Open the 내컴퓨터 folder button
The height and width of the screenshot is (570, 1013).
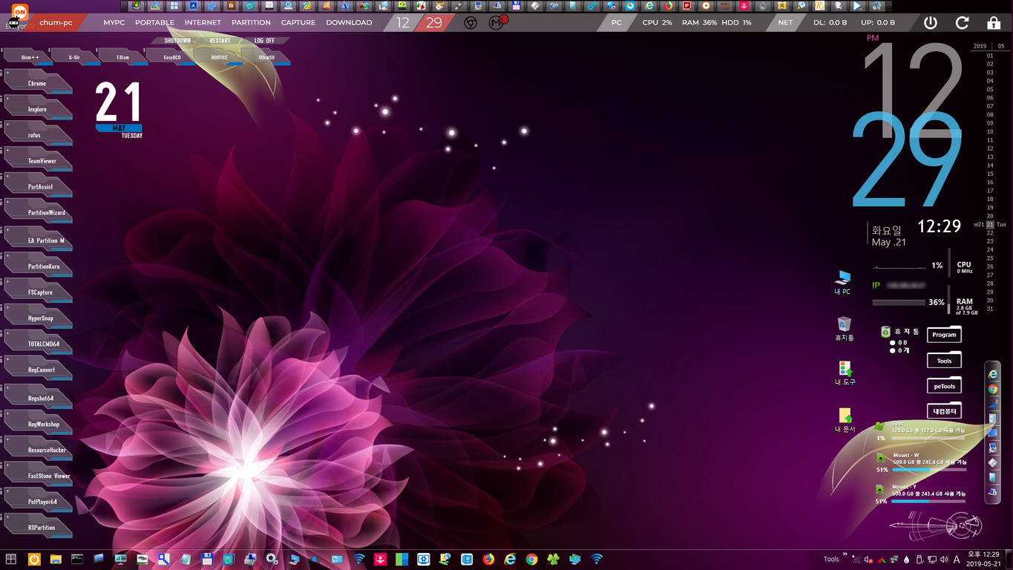pyautogui.click(x=944, y=411)
